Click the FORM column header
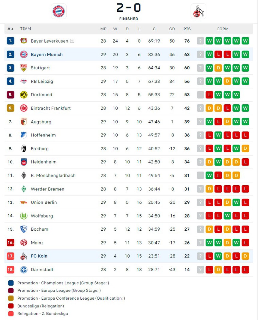This screenshot has height=320, width=258. [x=223, y=29]
